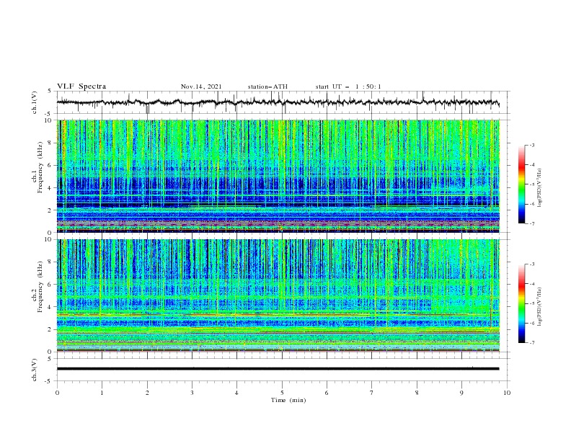Click the "-7" tick on ch.2 colorbar
571x441 pixels.
point(531,342)
